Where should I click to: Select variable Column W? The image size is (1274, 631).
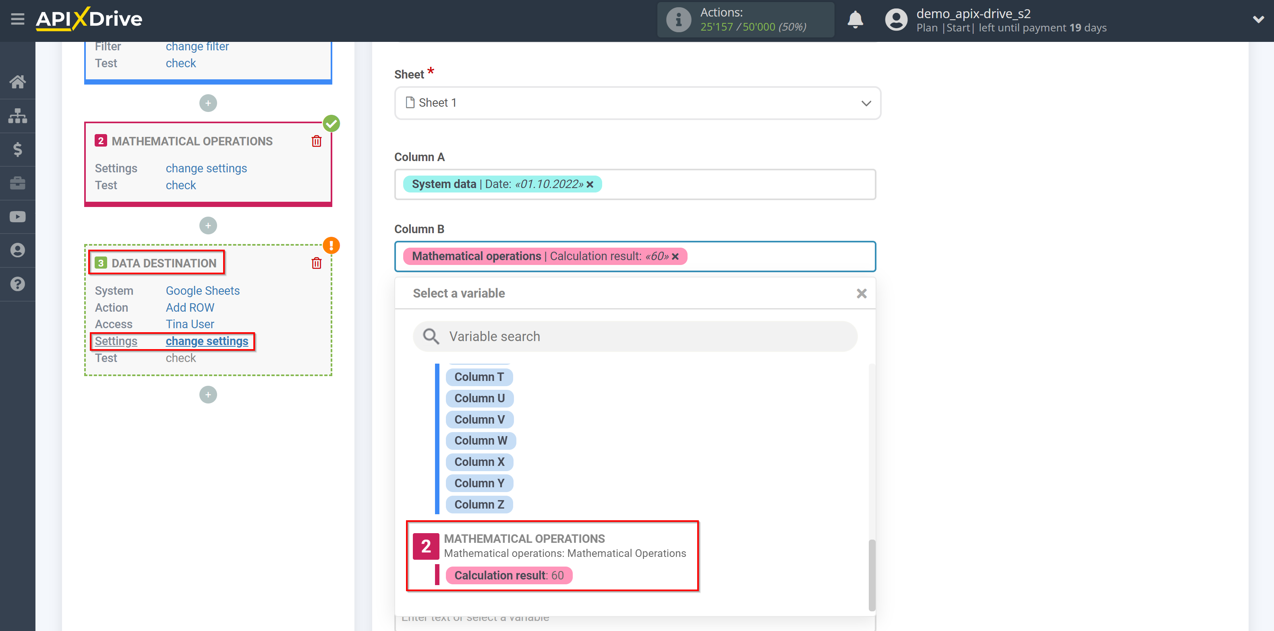(481, 441)
